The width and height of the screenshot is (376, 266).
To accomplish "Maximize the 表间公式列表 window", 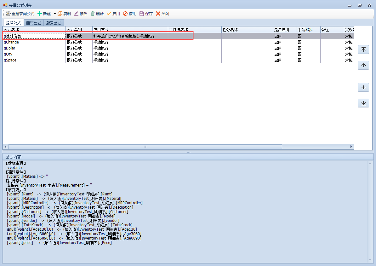I will pyautogui.click(x=360, y=5).
